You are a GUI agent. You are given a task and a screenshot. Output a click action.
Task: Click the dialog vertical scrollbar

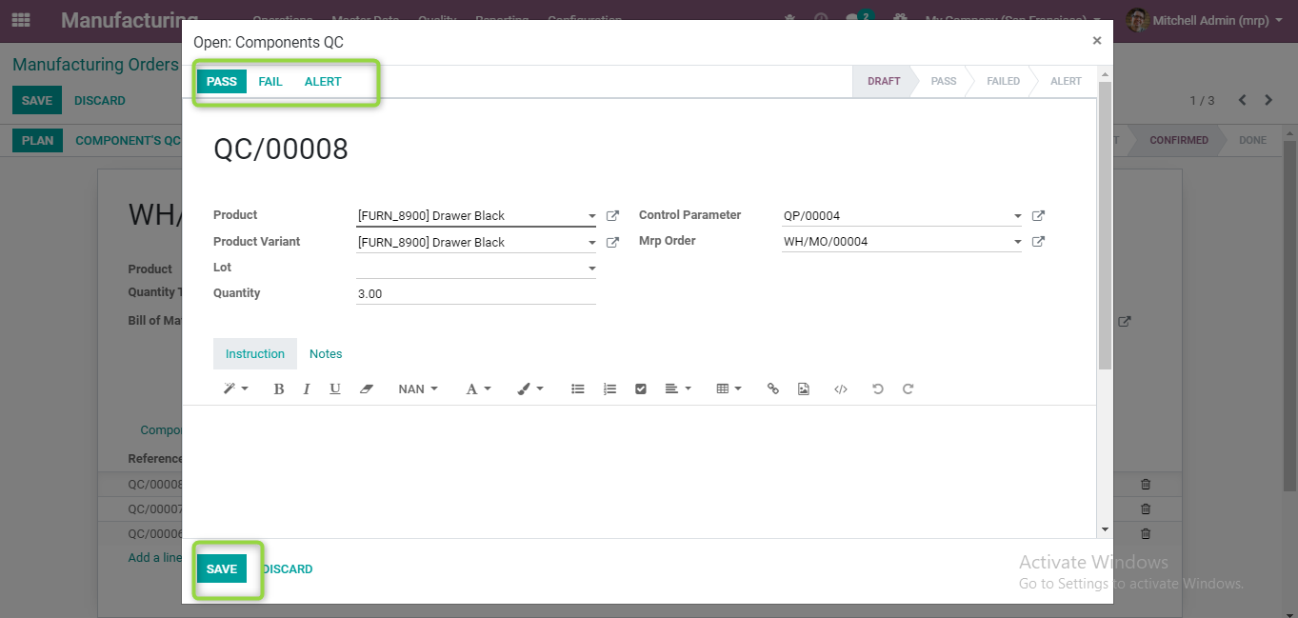(1105, 226)
